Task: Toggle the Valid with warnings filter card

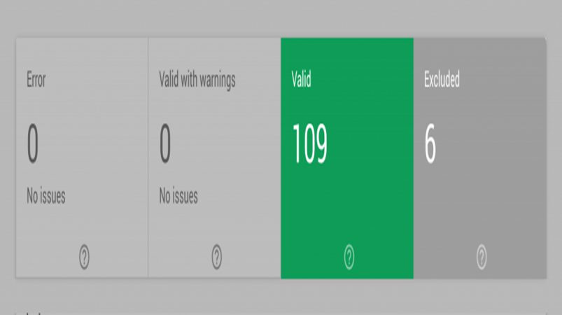Action: pos(215,157)
